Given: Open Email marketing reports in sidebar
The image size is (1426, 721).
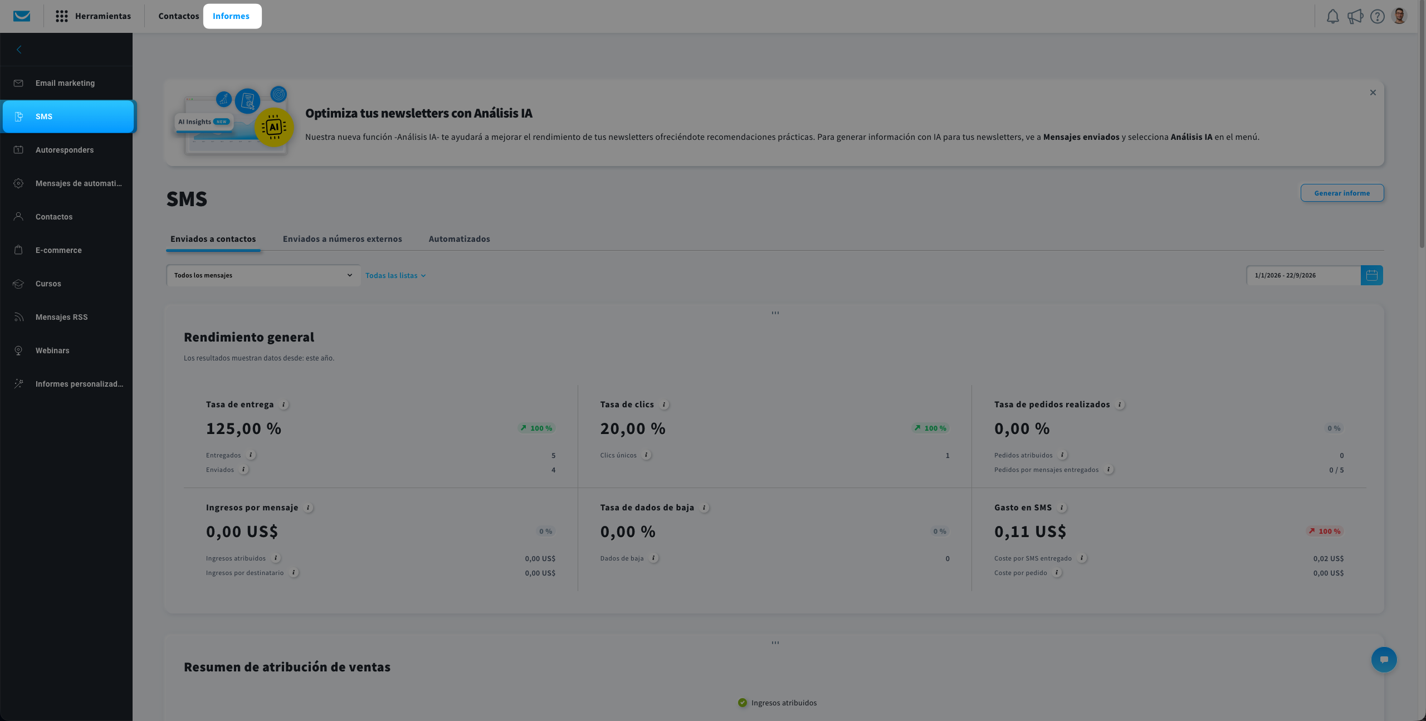Looking at the screenshot, I should tap(66, 83).
